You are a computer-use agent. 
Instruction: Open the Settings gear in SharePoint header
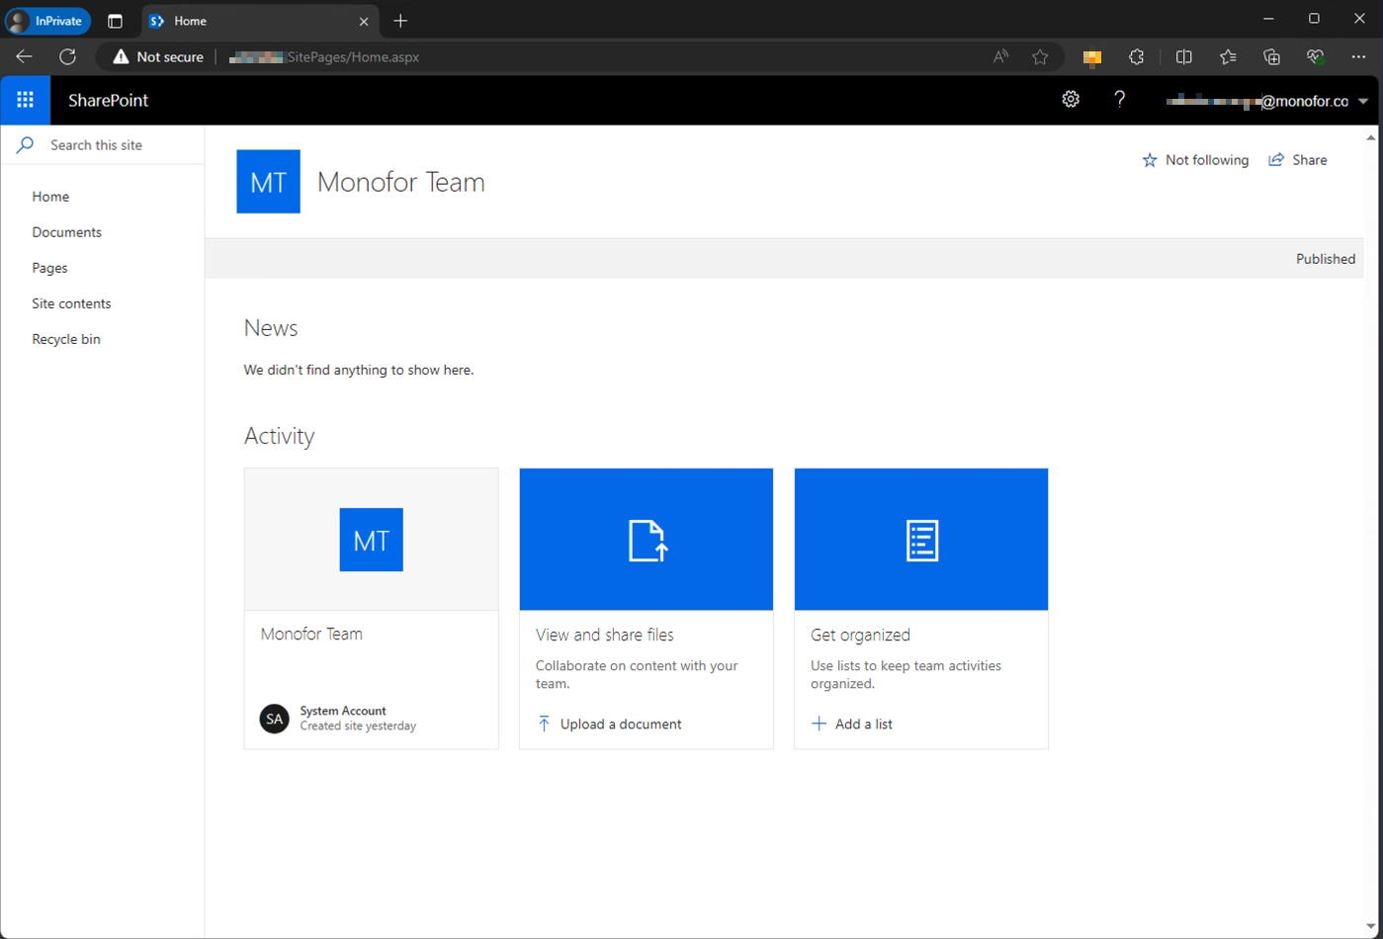click(x=1071, y=99)
